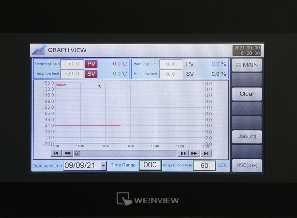The image size is (297, 218).
Task: Click the rewind double-arrow button
Action: point(67,153)
